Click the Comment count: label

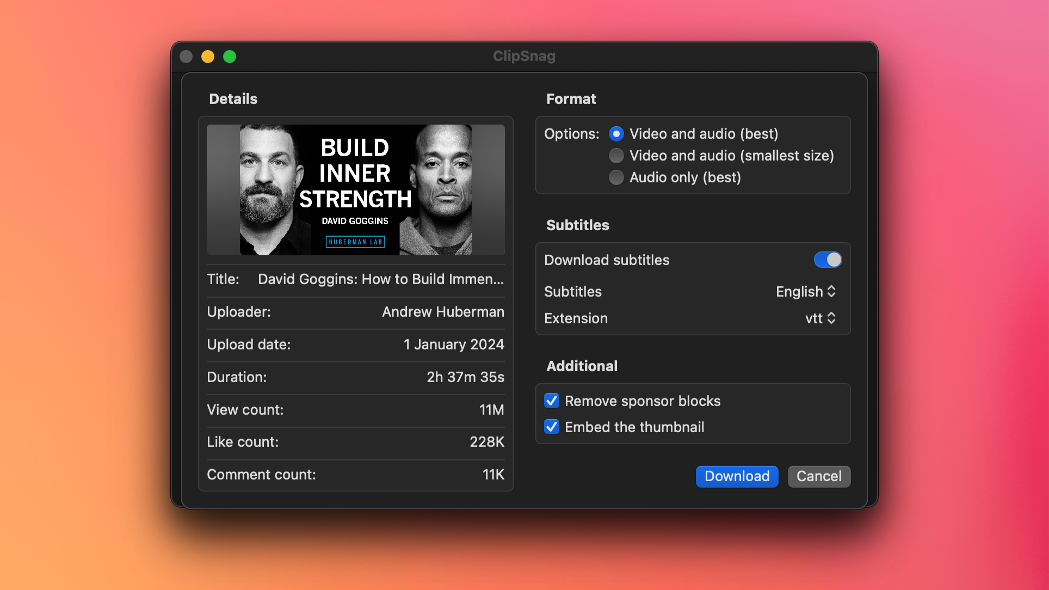point(261,475)
